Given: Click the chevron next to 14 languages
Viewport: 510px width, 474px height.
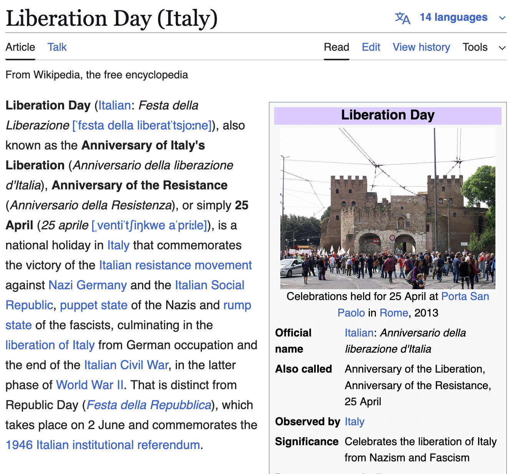Looking at the screenshot, I should click(502, 18).
